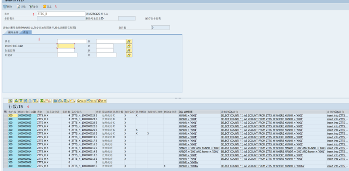Click the 备份表名 column header
This screenshot has height=171, width=349.
click(83, 112)
